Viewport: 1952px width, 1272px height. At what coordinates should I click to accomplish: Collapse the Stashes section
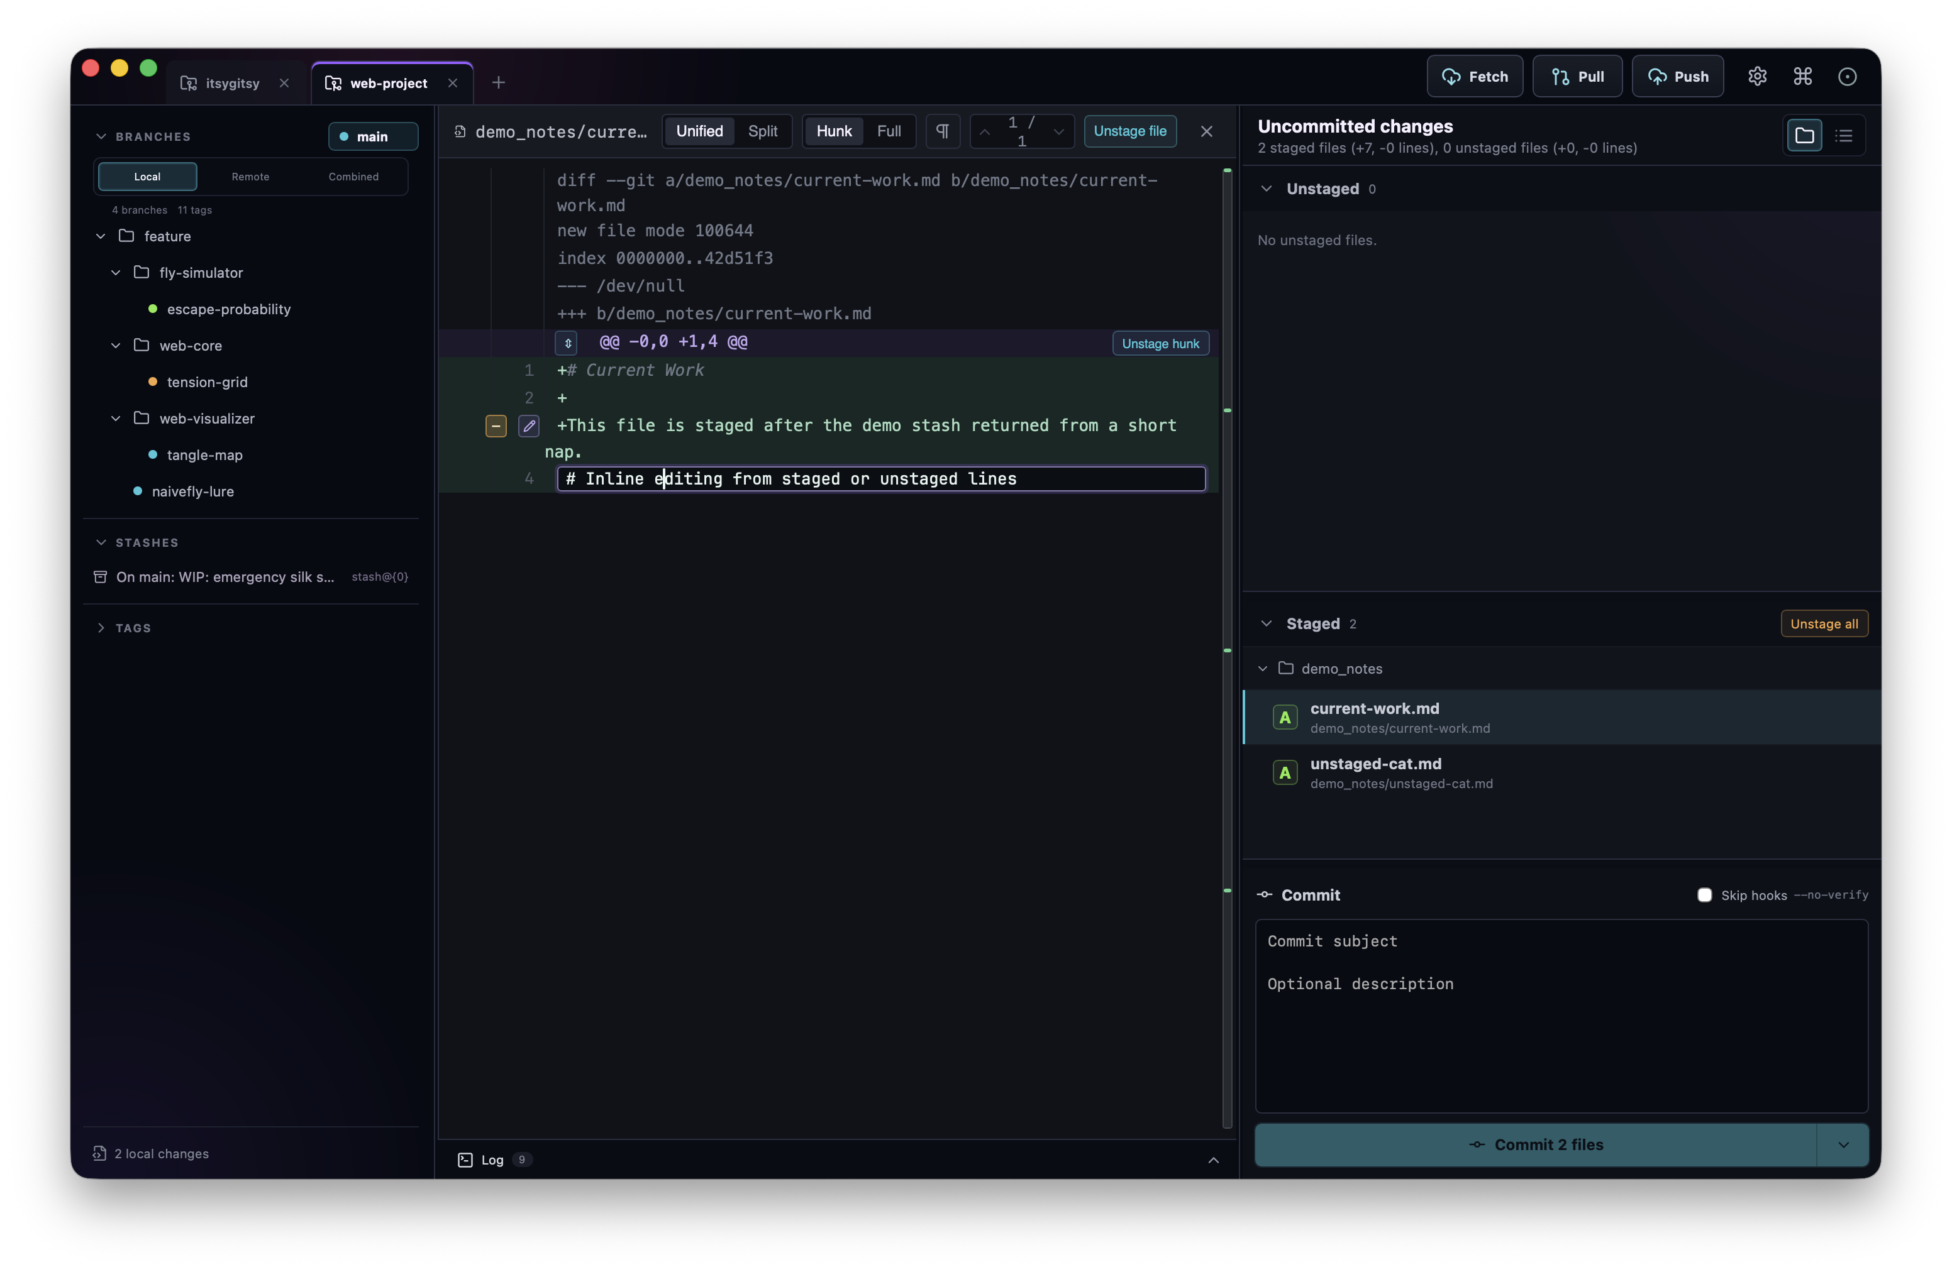click(x=101, y=542)
